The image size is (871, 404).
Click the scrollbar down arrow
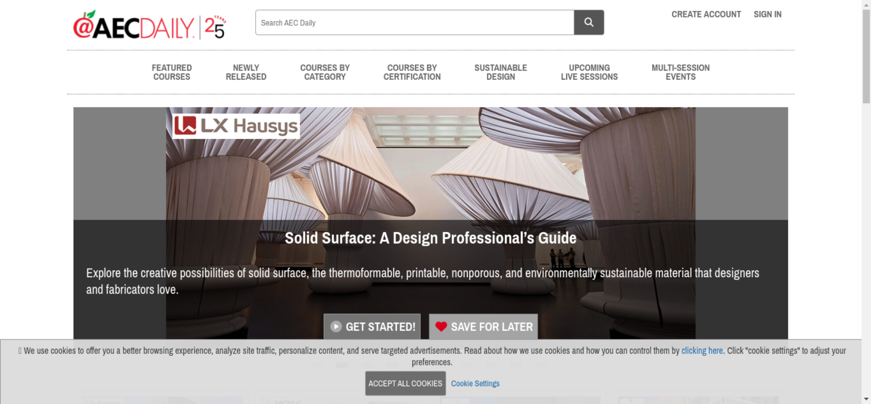pyautogui.click(x=866, y=399)
